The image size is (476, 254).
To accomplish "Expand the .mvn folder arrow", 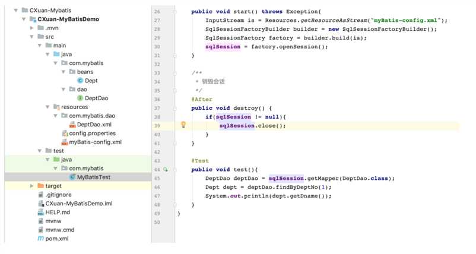I will pyautogui.click(x=31, y=28).
